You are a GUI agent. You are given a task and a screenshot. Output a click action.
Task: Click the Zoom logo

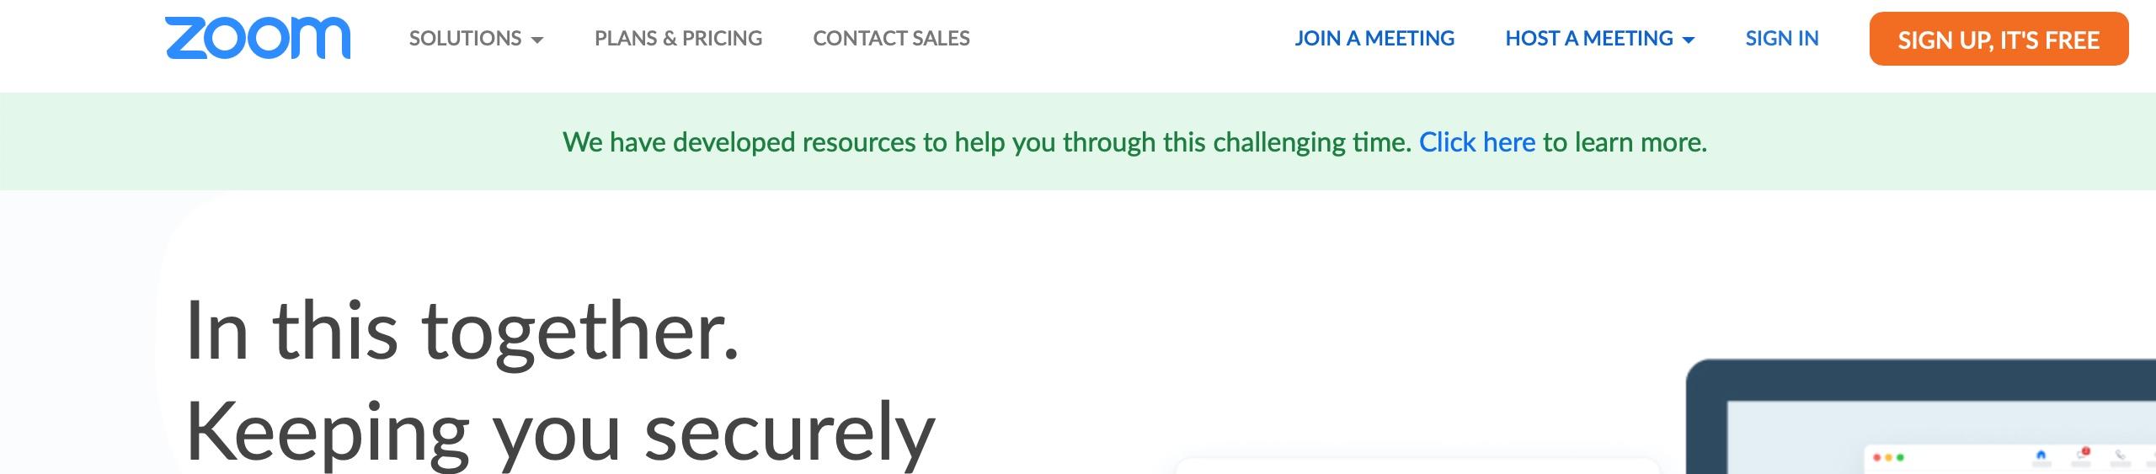(x=258, y=39)
